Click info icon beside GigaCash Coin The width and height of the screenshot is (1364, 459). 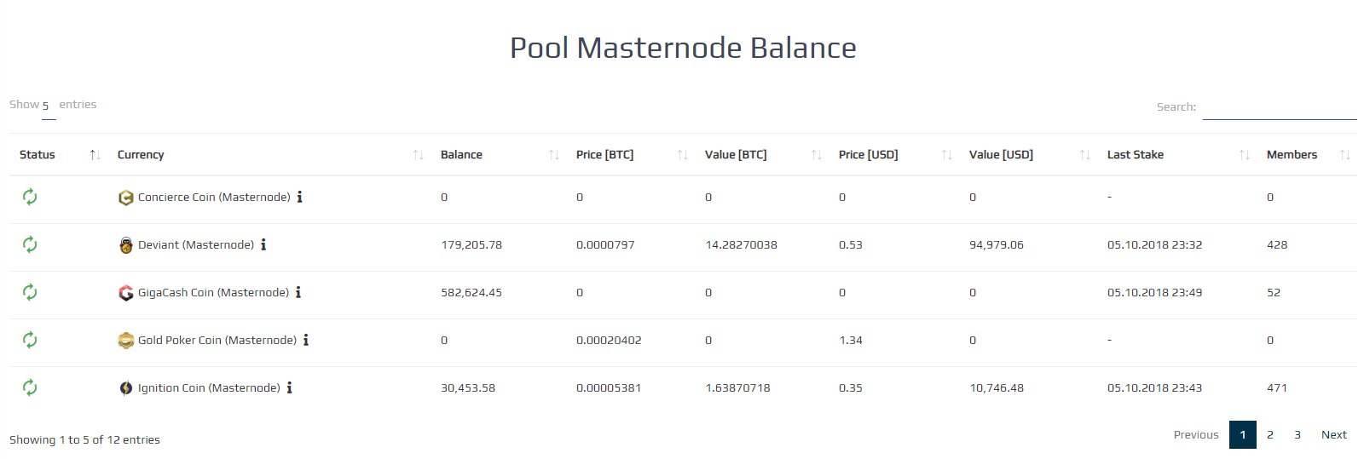pyautogui.click(x=298, y=292)
